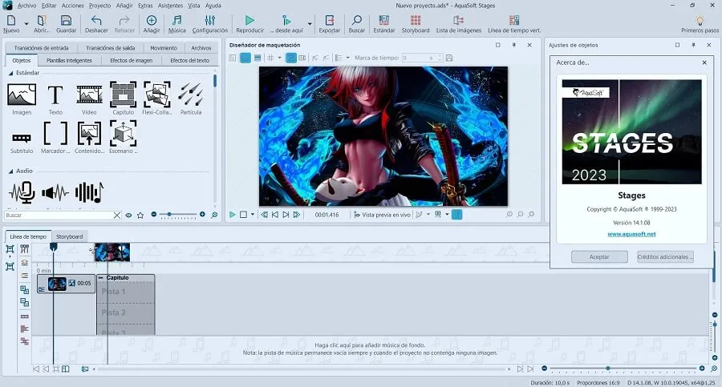Switch to Transiciones de entrada tab
The image size is (722, 387).
[x=41, y=48]
